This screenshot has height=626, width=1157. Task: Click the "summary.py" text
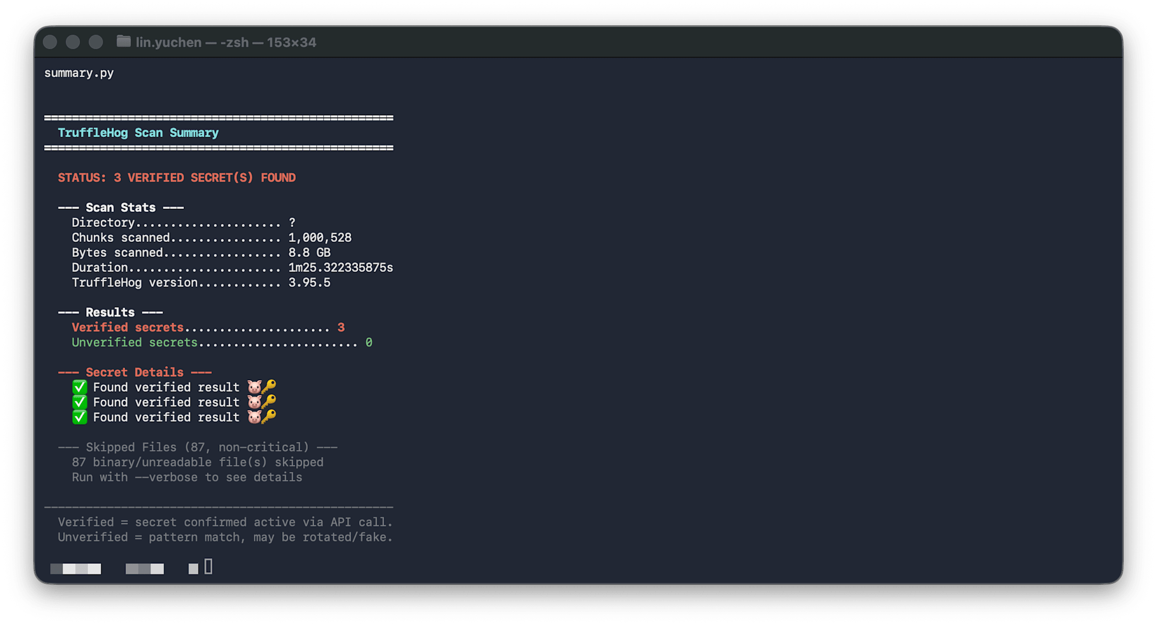click(79, 73)
